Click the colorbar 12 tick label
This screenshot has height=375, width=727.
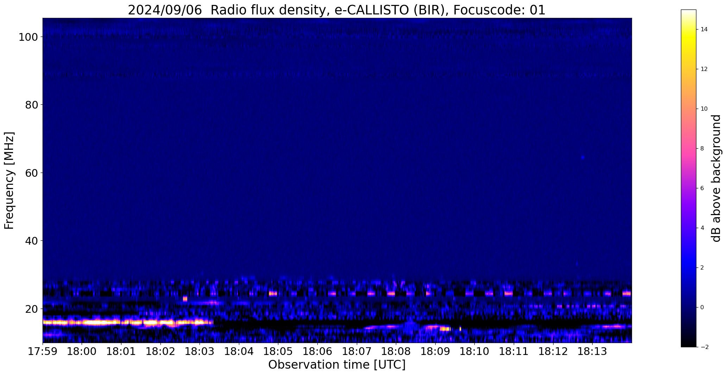[704, 69]
